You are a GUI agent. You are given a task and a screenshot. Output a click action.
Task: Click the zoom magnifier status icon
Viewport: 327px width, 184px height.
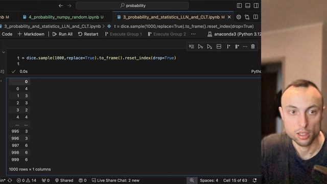[x=192, y=180]
